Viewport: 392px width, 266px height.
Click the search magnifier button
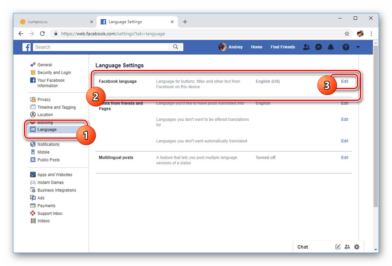(176, 47)
